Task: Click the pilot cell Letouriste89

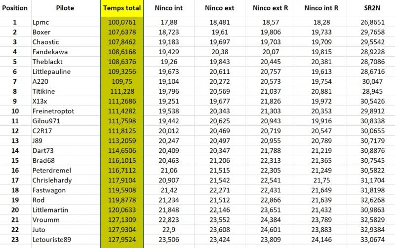Action: pyautogui.click(x=65, y=240)
